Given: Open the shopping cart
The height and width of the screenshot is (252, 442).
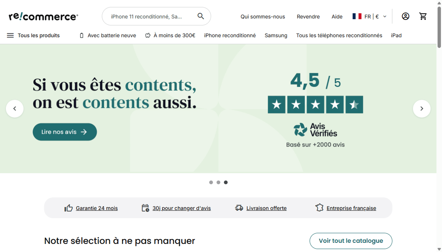Looking at the screenshot, I should click(423, 16).
